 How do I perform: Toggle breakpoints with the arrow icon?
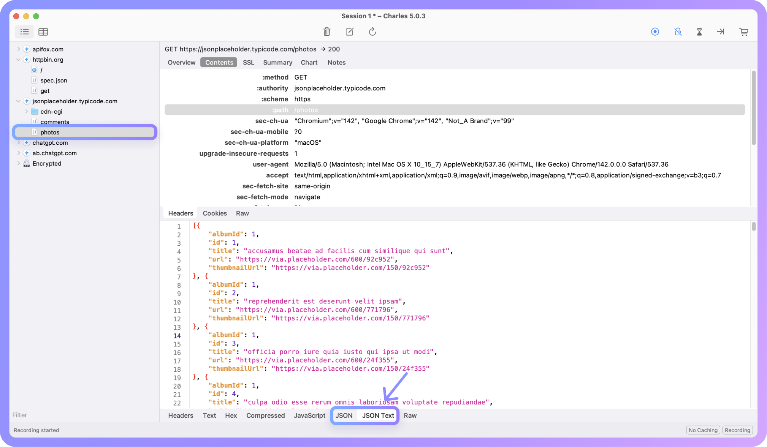720,32
